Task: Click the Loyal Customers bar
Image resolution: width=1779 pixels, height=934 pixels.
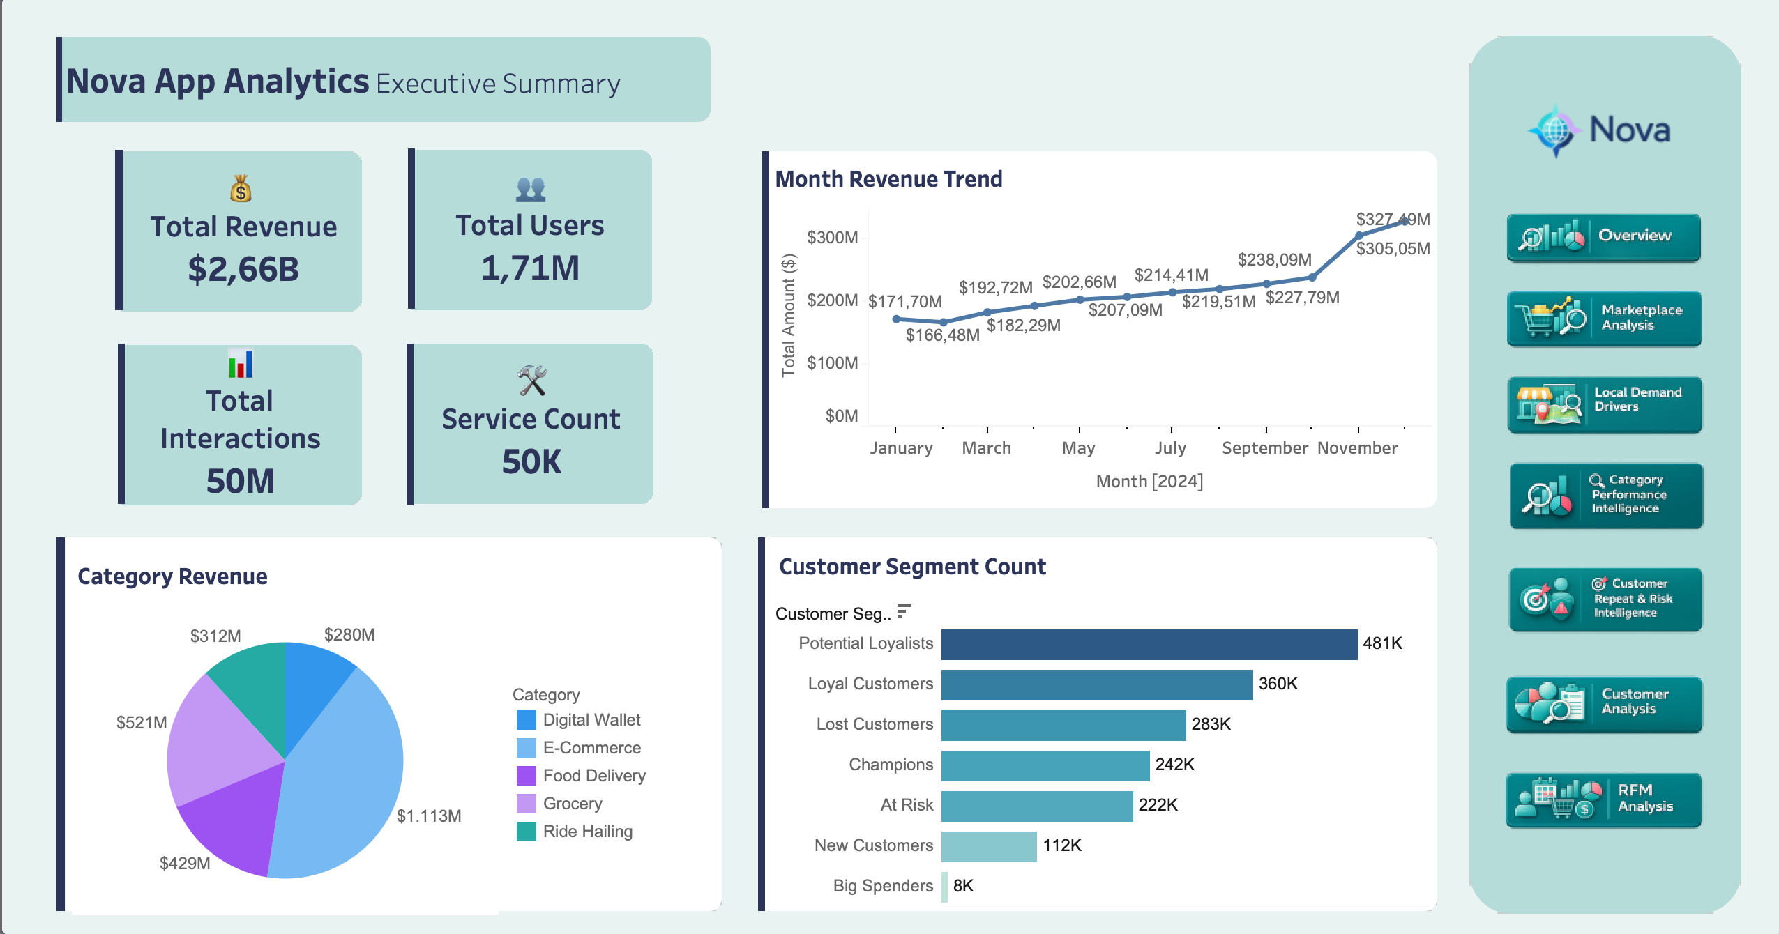Action: 1097,684
